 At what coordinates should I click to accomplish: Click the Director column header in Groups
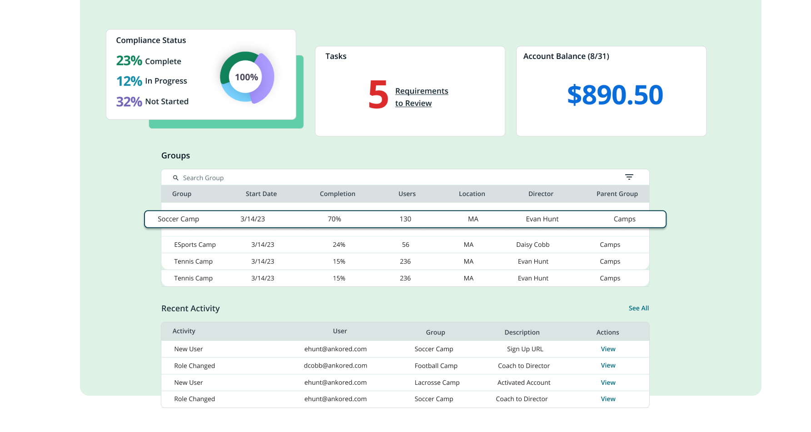point(541,194)
